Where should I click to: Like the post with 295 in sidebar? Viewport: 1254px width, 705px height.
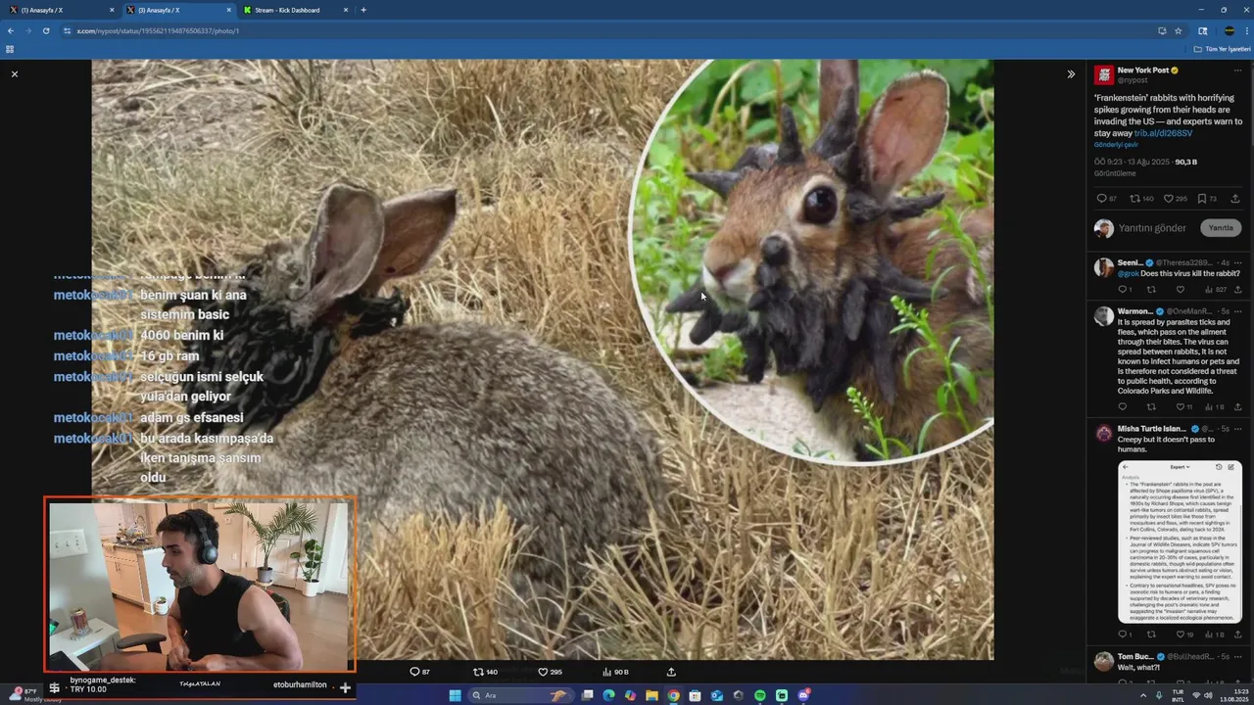click(x=1176, y=199)
